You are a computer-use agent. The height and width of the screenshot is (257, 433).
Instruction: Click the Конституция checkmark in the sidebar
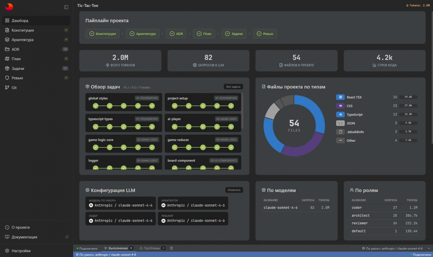pyautogui.click(x=66, y=30)
